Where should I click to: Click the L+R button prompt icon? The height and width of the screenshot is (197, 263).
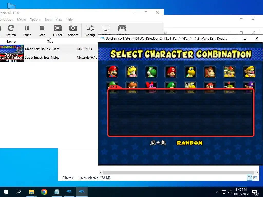click(x=158, y=143)
